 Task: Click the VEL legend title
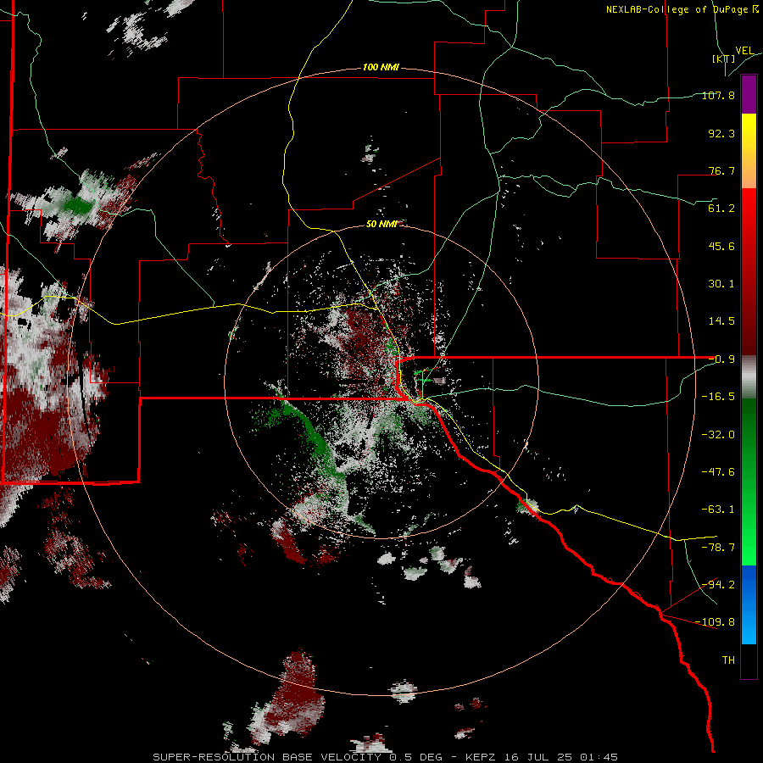point(744,51)
